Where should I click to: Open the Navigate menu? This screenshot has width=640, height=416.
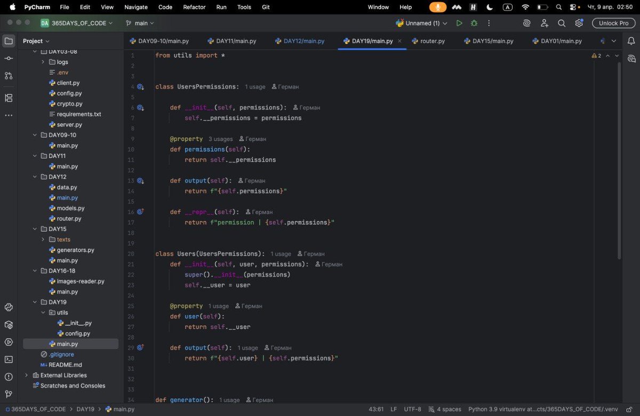(x=136, y=7)
